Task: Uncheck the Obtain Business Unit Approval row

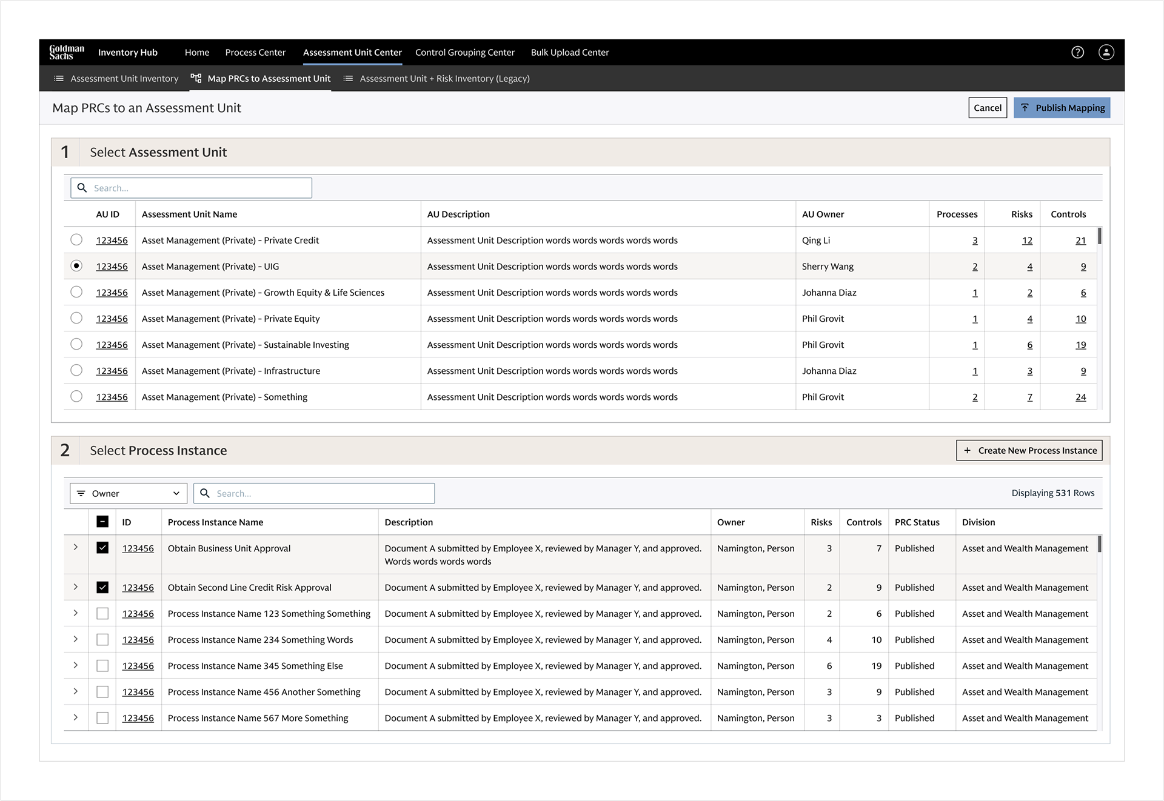Action: (102, 548)
